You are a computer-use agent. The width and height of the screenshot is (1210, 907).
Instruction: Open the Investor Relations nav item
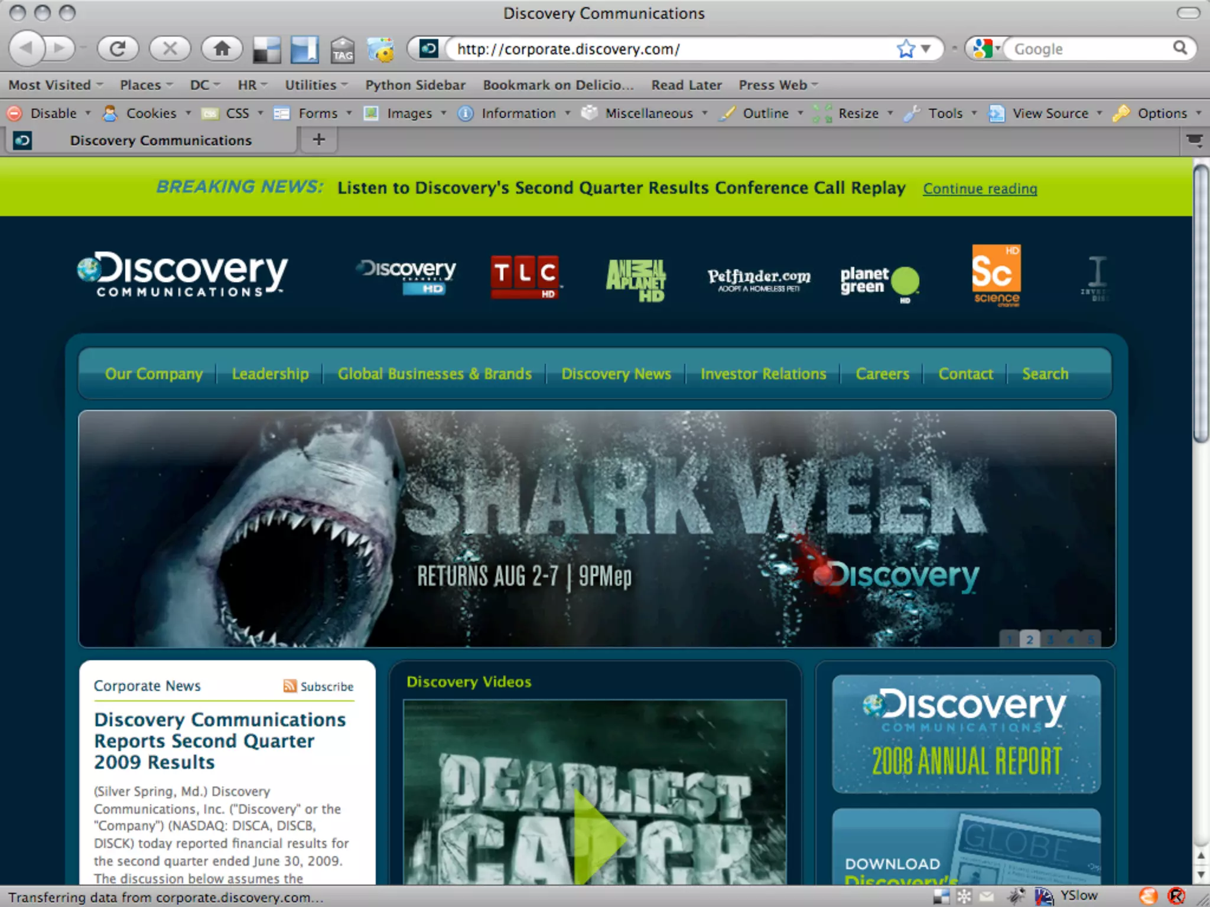[x=763, y=374]
